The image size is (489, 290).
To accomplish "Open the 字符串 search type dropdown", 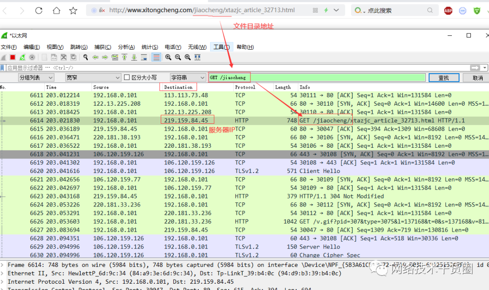I will [187, 78].
